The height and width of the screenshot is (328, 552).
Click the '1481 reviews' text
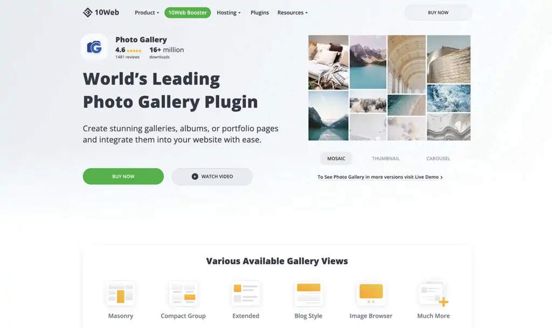pyautogui.click(x=127, y=57)
